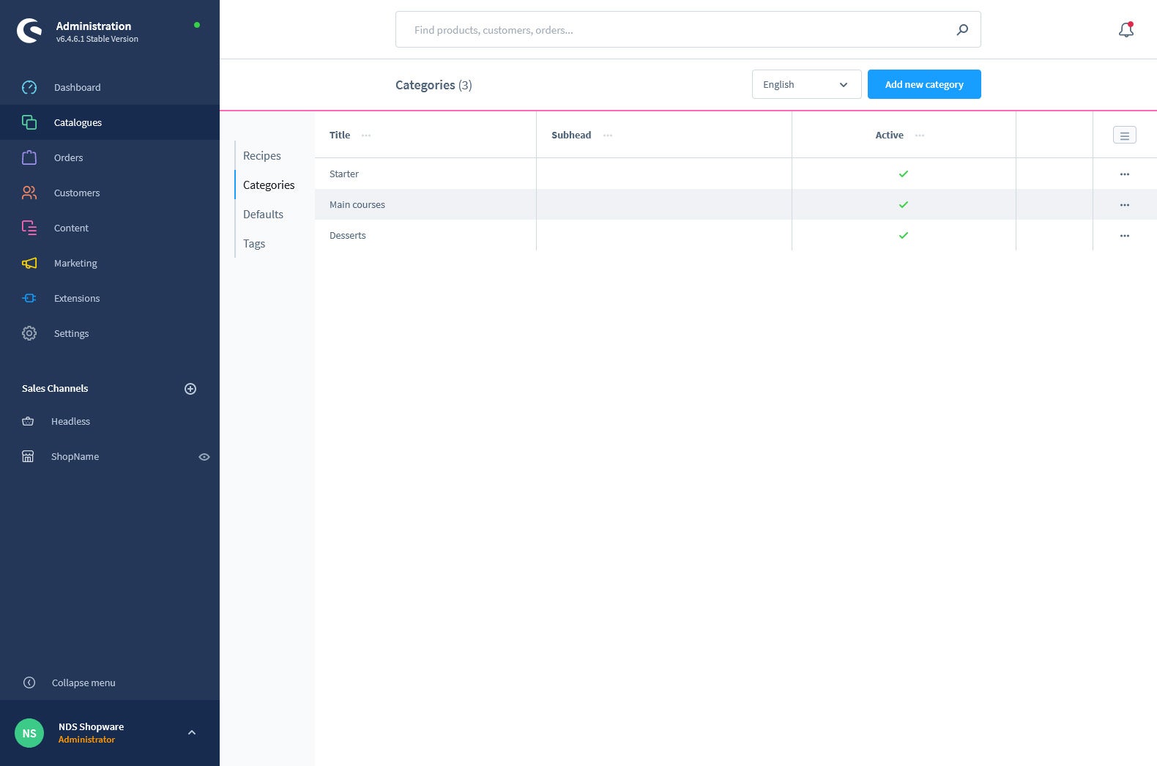1157x766 pixels.
Task: Open context menu for Starter row
Action: point(1125,174)
